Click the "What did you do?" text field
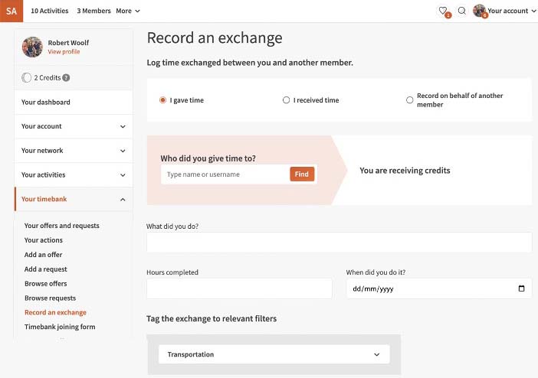Image resolution: width=538 pixels, height=378 pixels. pos(339,243)
